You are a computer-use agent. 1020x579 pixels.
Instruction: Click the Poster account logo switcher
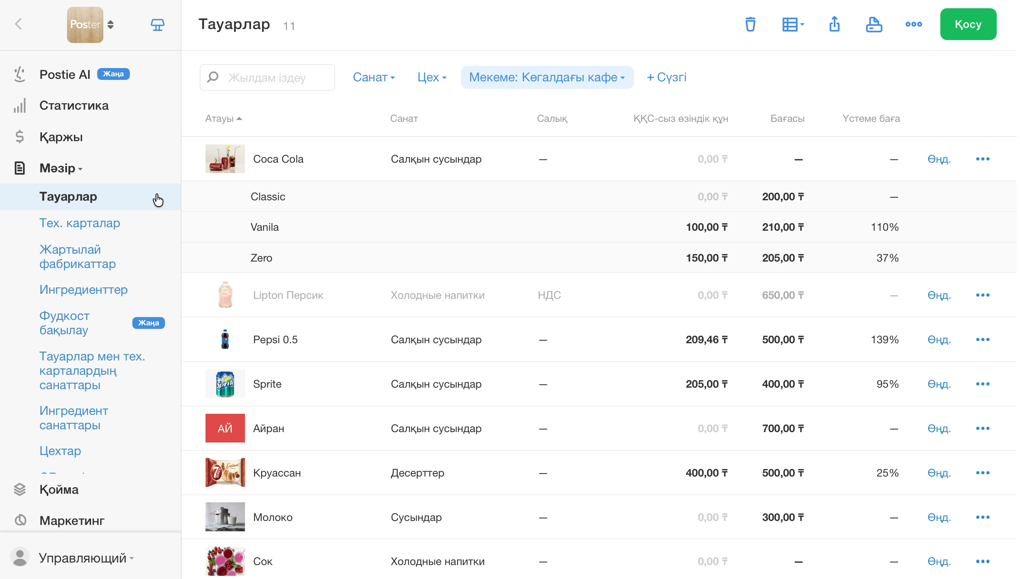[90, 25]
